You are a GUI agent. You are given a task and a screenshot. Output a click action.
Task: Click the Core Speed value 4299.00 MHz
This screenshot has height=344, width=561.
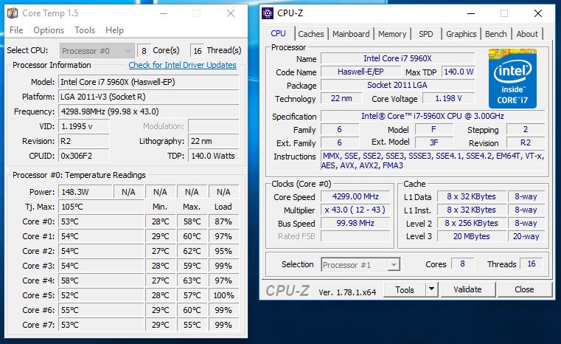point(355,196)
